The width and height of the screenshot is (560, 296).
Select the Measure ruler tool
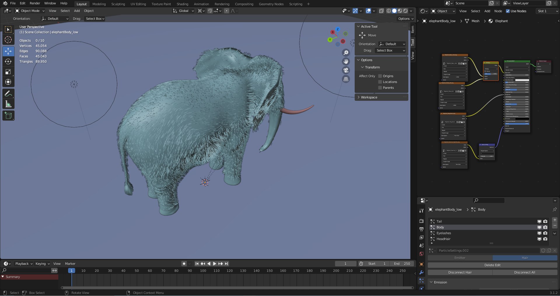pos(8,104)
